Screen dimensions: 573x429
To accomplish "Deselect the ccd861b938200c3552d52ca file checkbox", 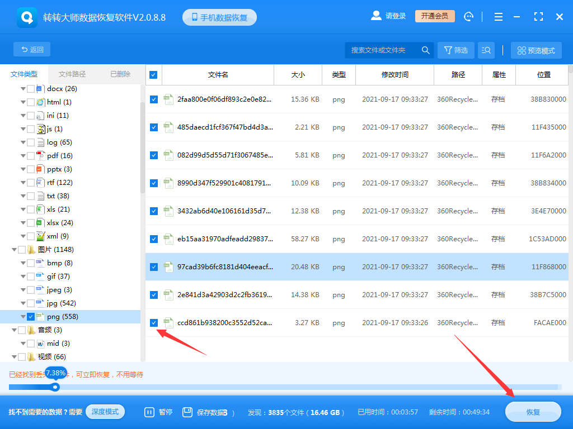I will 153,322.
